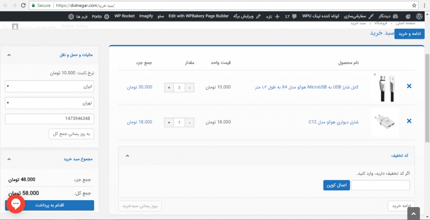Remove the C12 wall charger from cart
This screenshot has height=220, width=430.
tap(409, 122)
